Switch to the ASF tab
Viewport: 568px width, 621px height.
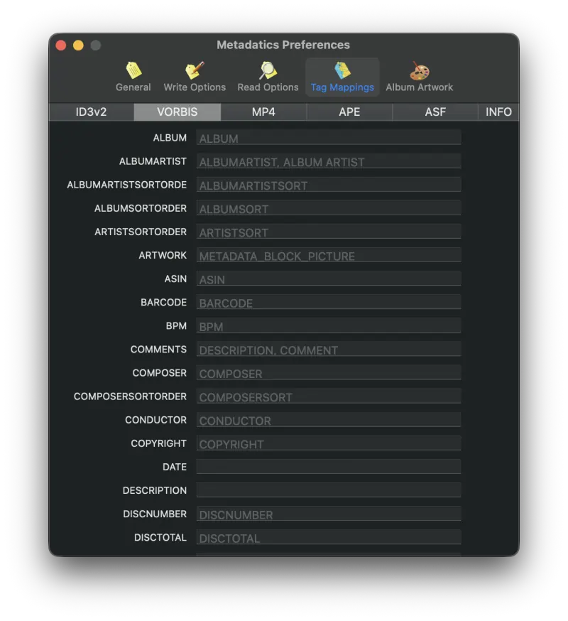tap(435, 112)
